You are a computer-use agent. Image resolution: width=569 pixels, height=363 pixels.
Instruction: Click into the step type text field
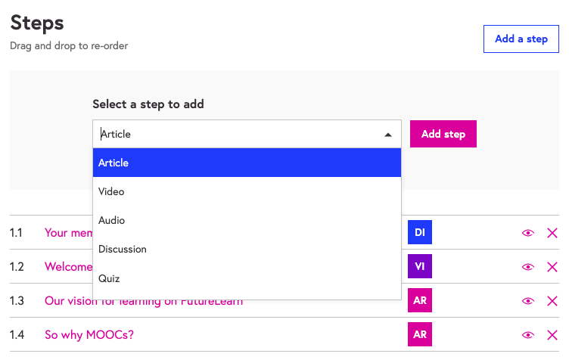pos(235,135)
